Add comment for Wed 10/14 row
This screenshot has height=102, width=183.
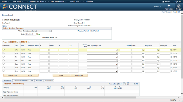(3, 50)
